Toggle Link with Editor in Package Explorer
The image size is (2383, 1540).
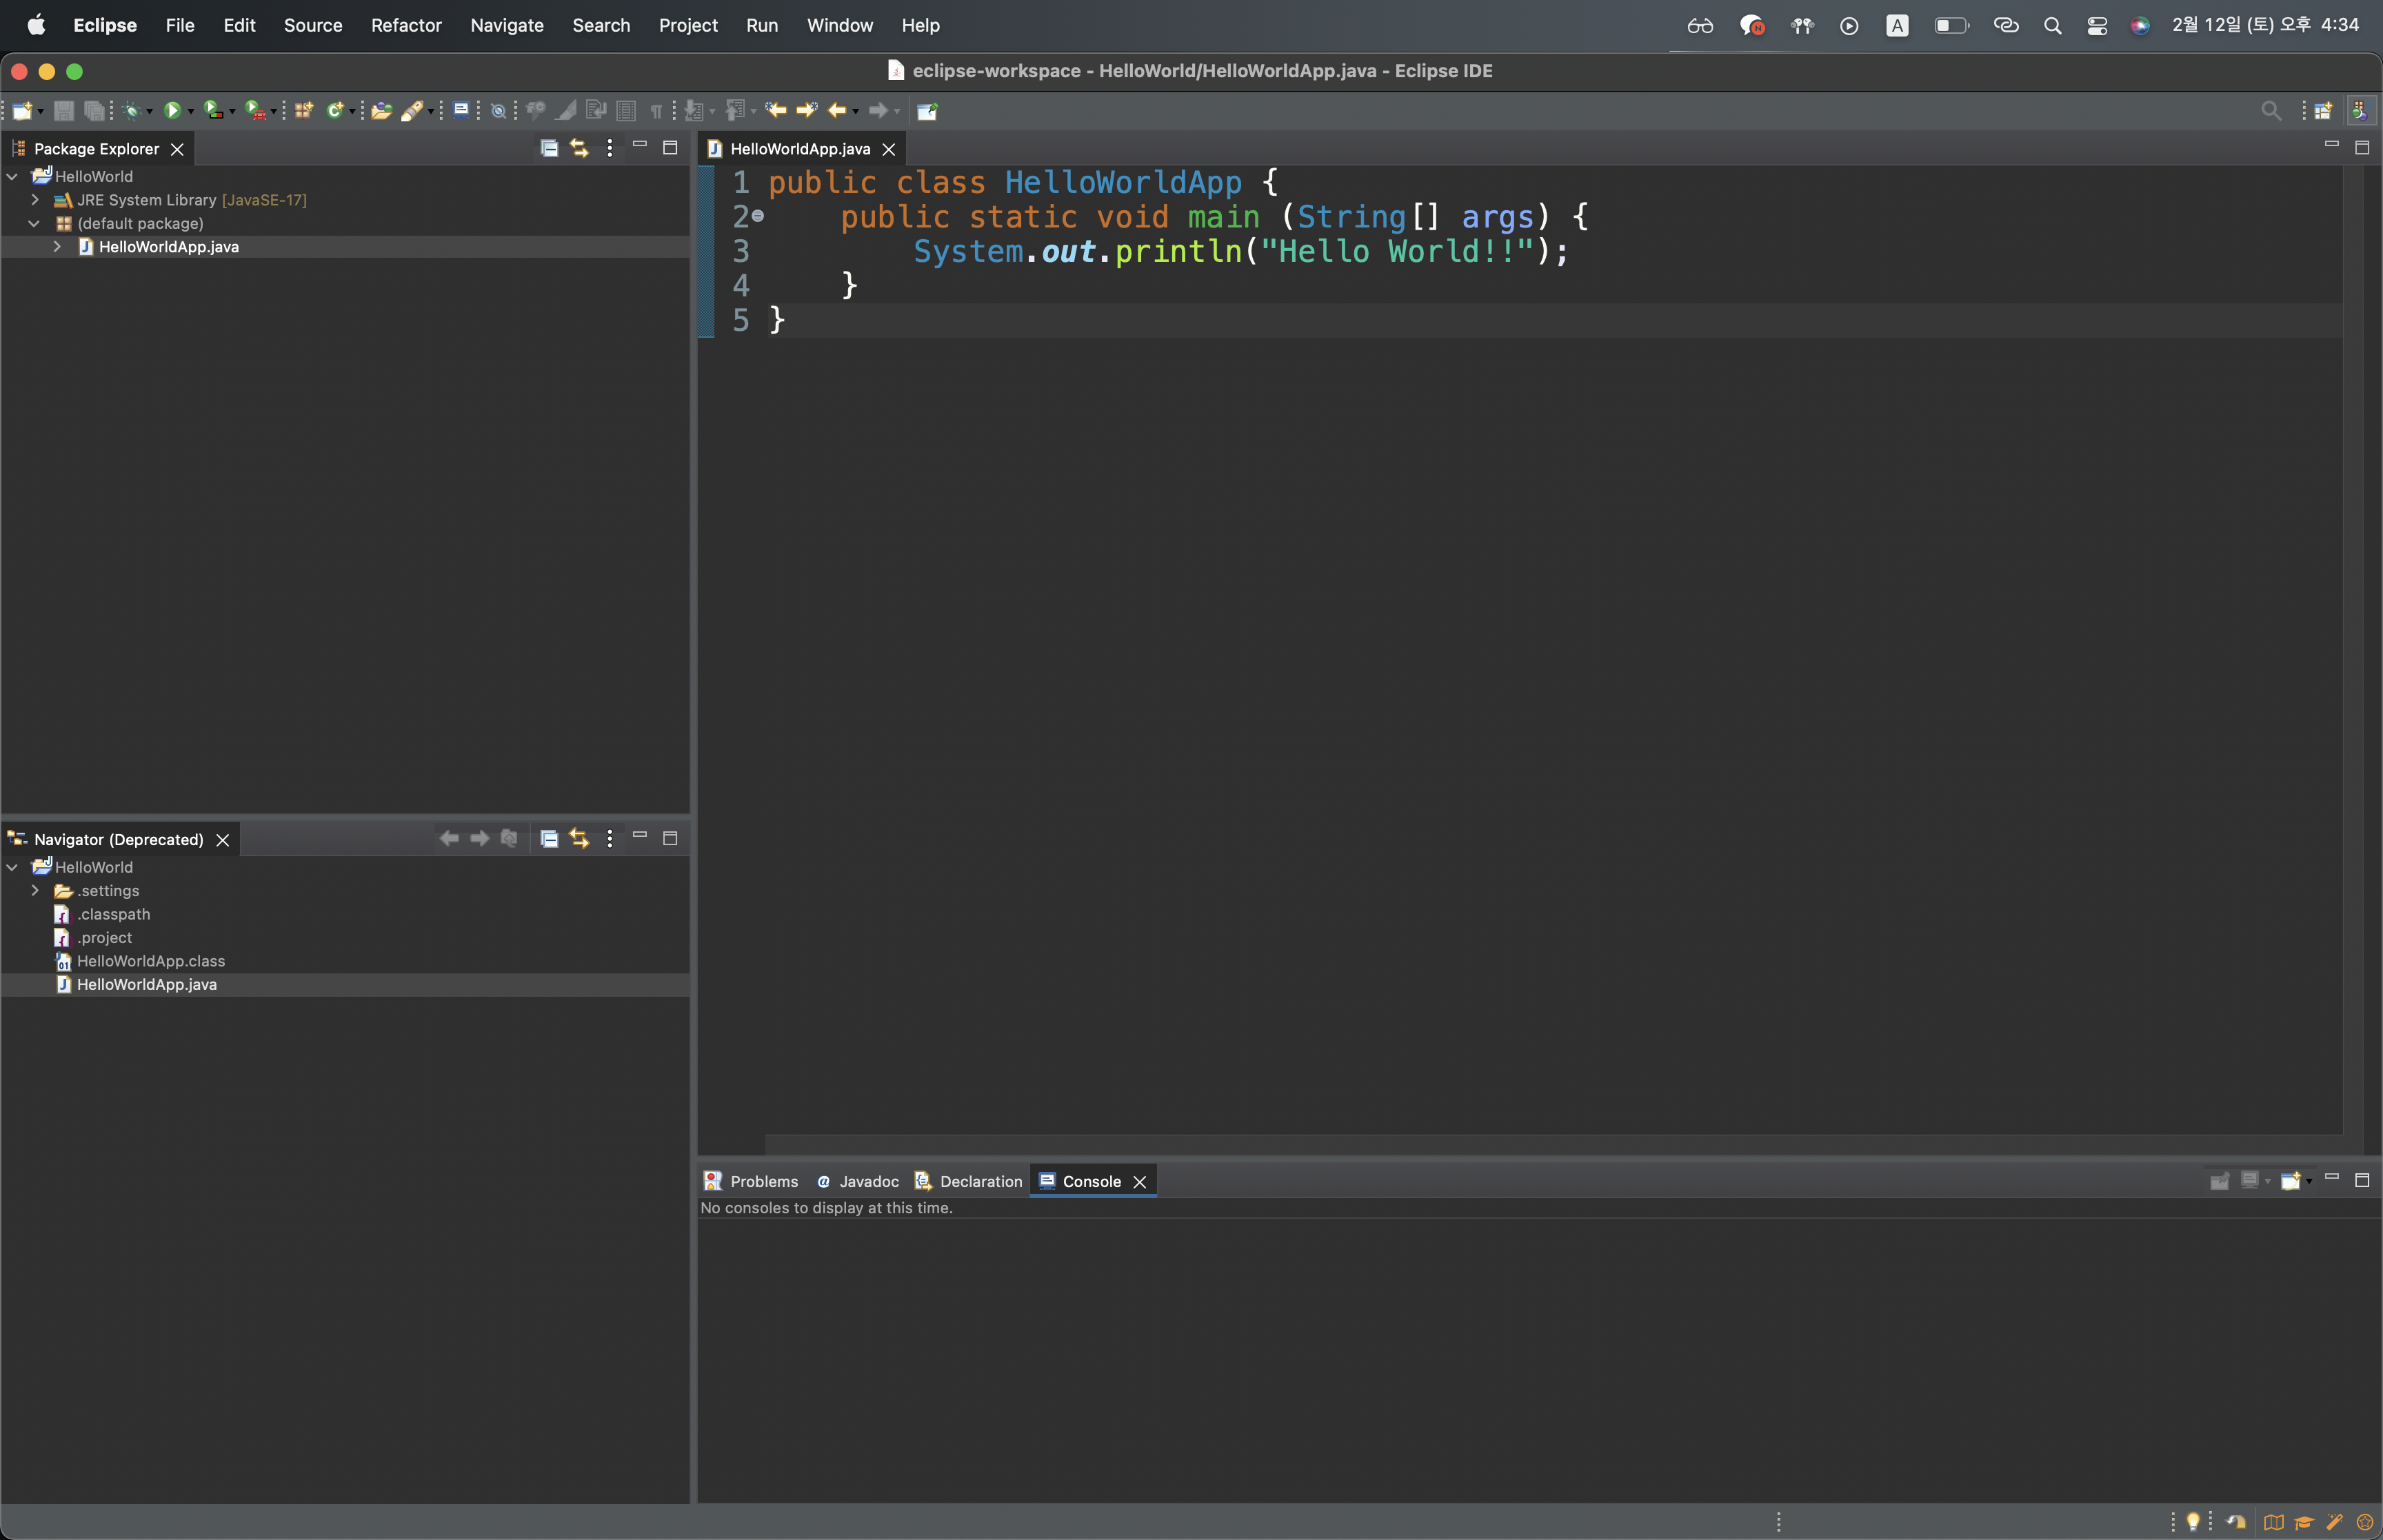tap(579, 148)
